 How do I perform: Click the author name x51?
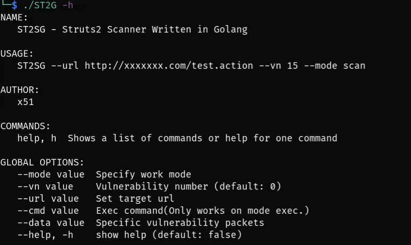click(26, 102)
